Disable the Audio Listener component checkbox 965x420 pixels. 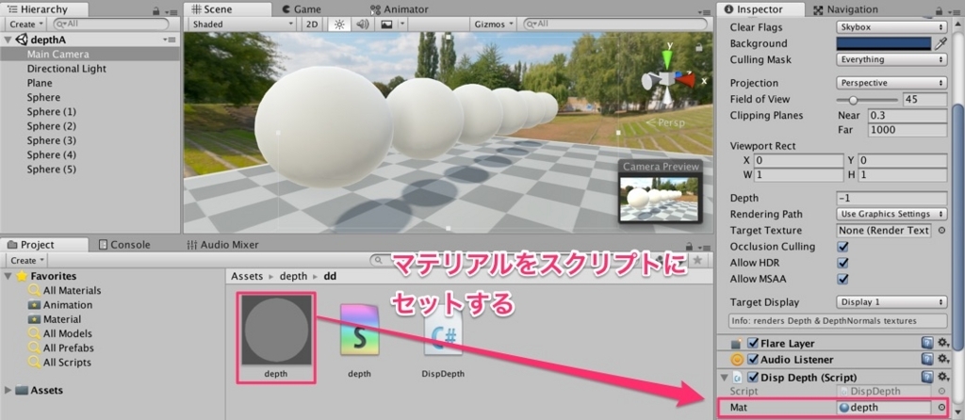point(752,359)
